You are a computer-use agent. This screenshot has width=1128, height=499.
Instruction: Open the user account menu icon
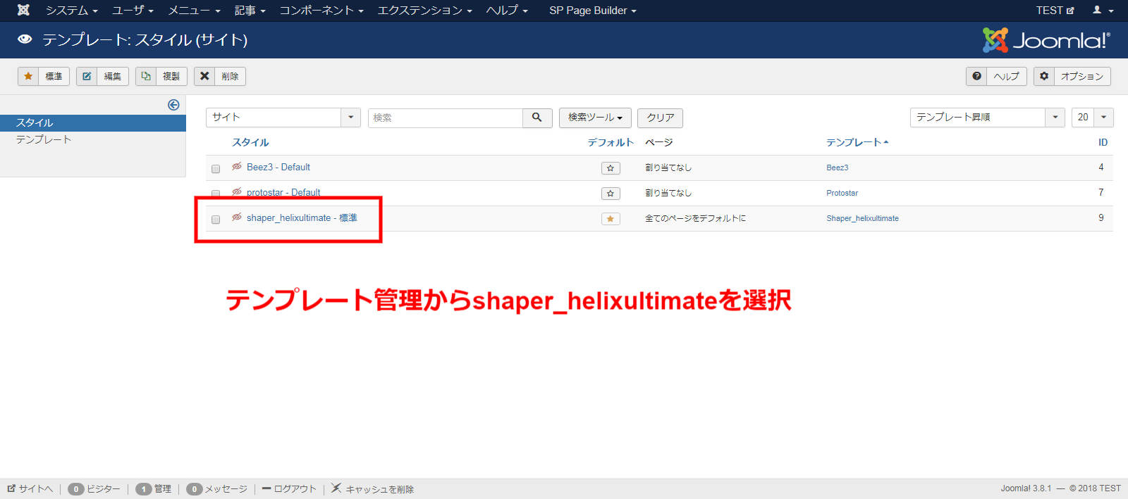point(1103,10)
